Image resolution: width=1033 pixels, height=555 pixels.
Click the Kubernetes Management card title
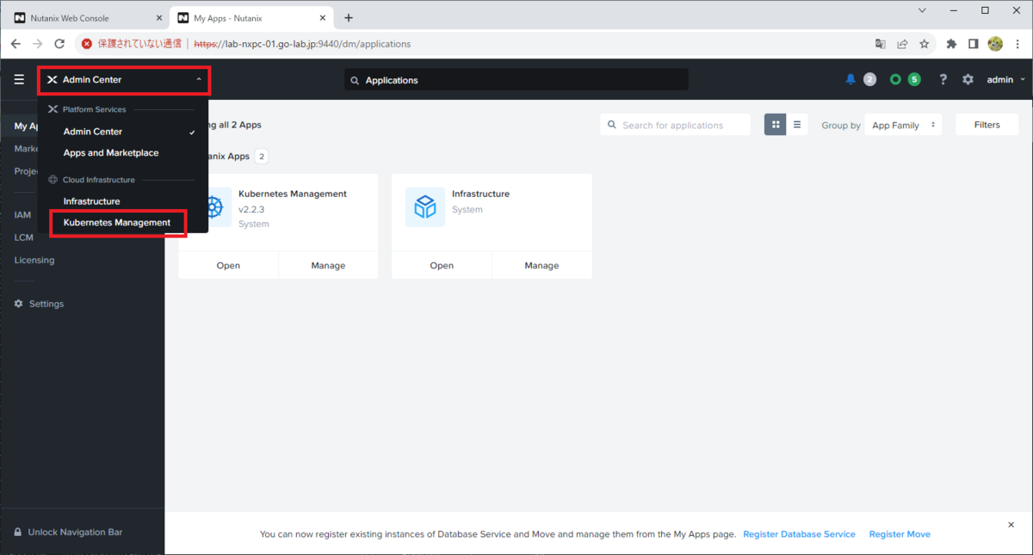pyautogui.click(x=293, y=194)
